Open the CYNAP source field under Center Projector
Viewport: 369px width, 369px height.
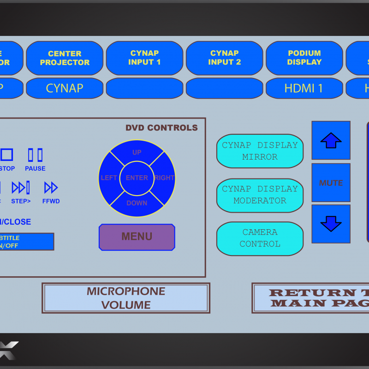65,88
